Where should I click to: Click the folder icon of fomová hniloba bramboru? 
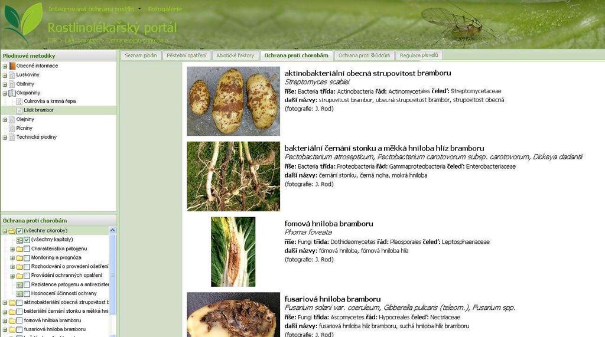[x=12, y=321]
